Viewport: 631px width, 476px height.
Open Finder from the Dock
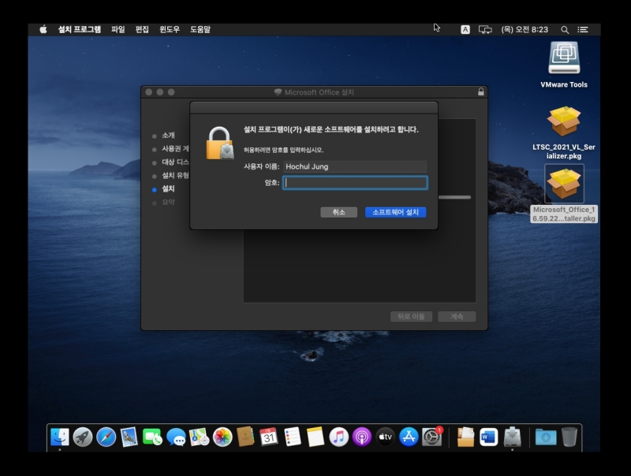pos(60,437)
